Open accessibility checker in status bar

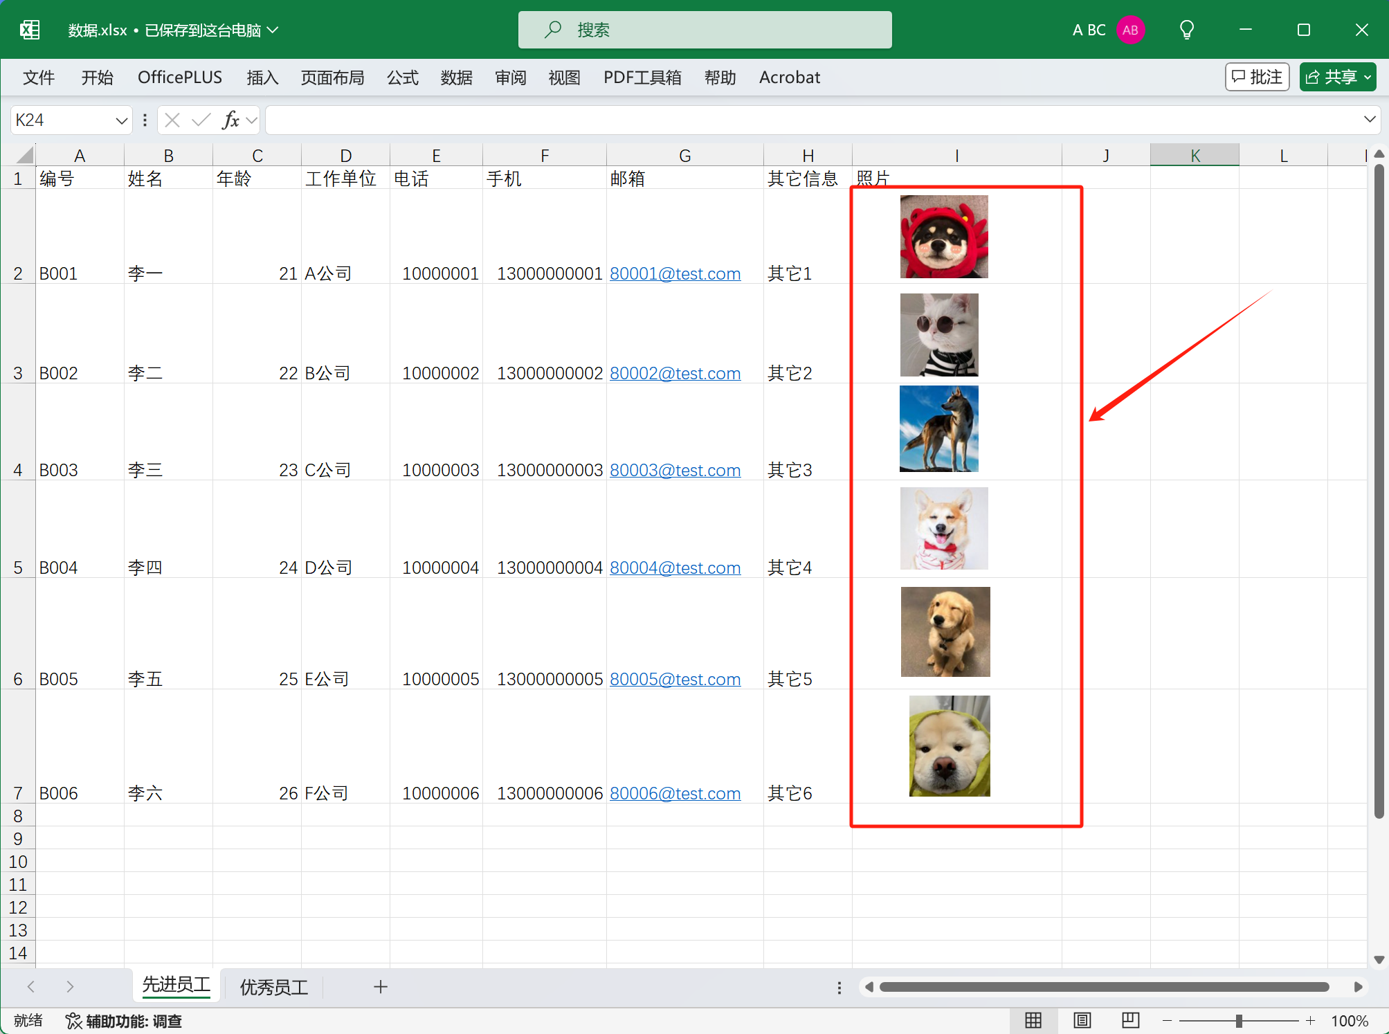[x=124, y=1021]
